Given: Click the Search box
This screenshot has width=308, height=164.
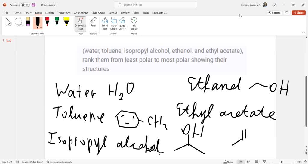Looking at the screenshot, I should [156, 5].
